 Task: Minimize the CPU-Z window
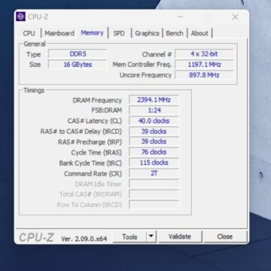click(x=180, y=17)
